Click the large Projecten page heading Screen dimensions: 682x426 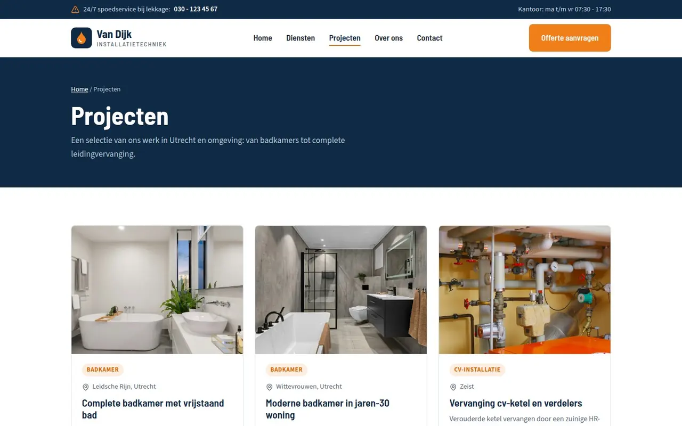pos(120,116)
